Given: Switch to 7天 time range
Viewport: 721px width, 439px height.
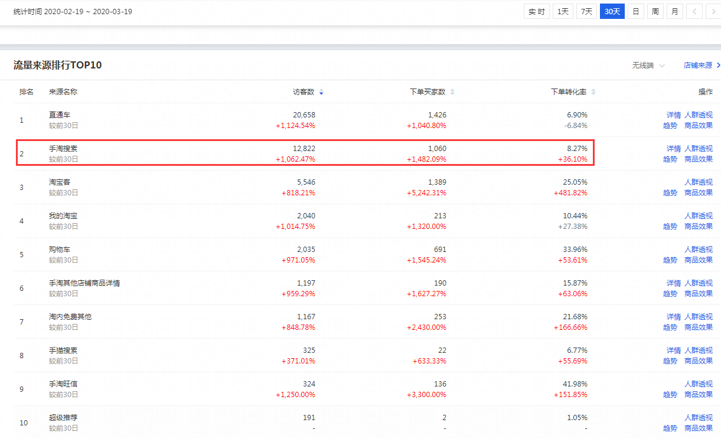Looking at the screenshot, I should tap(586, 12).
